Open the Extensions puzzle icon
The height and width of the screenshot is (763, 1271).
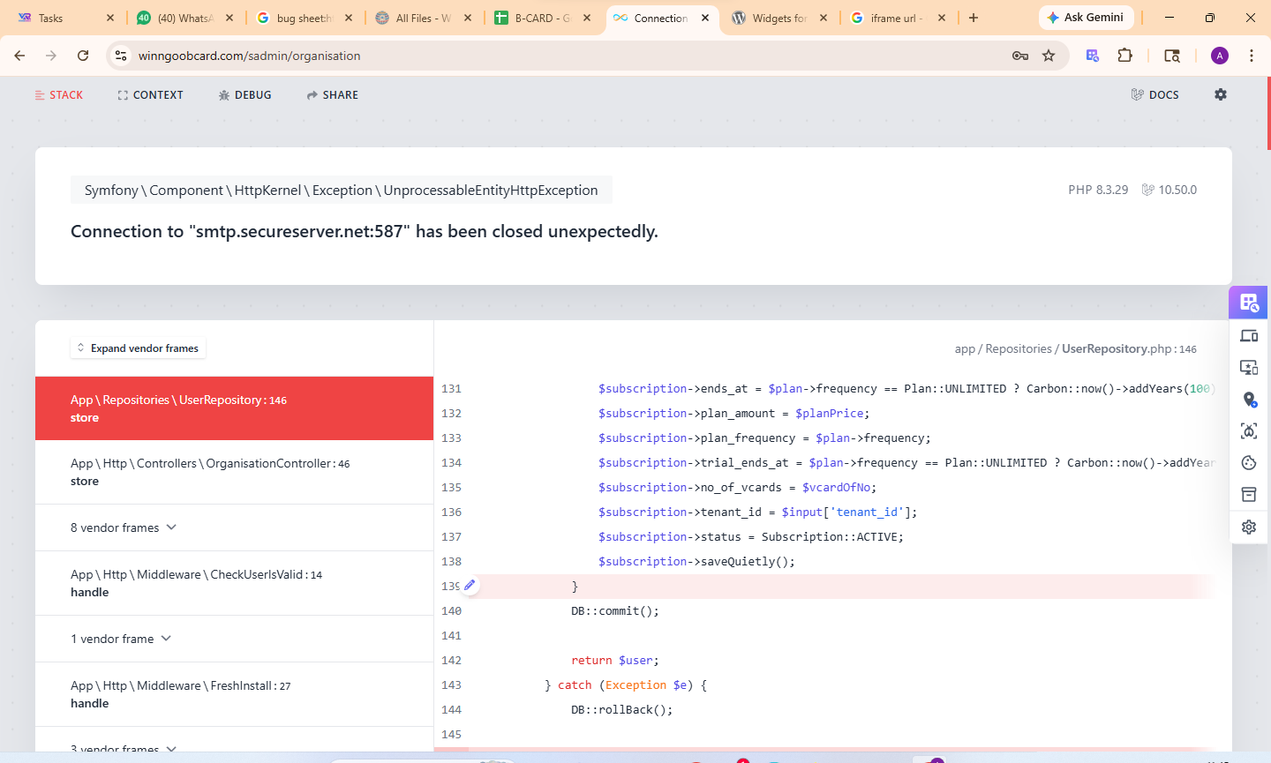click(1124, 56)
